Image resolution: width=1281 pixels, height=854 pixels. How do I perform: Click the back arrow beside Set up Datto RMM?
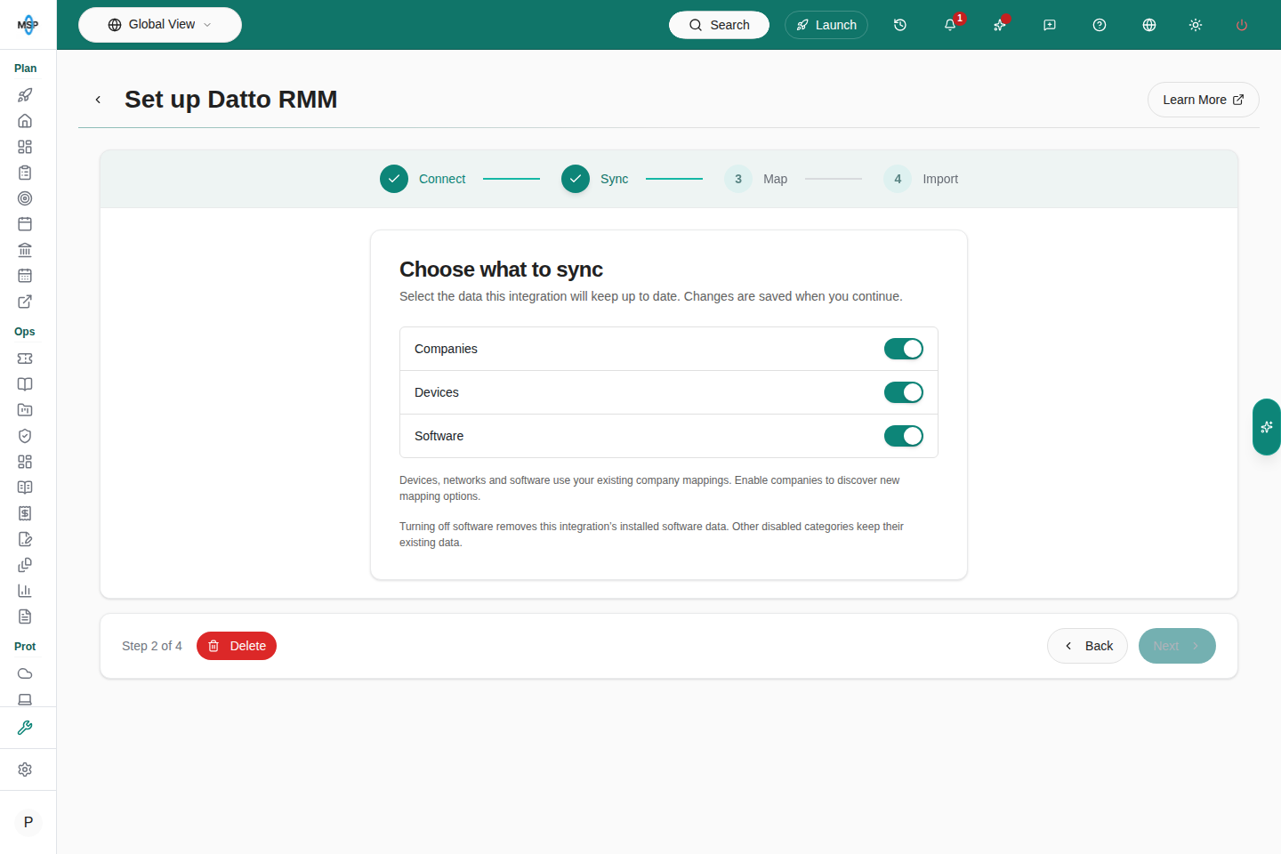(x=98, y=100)
